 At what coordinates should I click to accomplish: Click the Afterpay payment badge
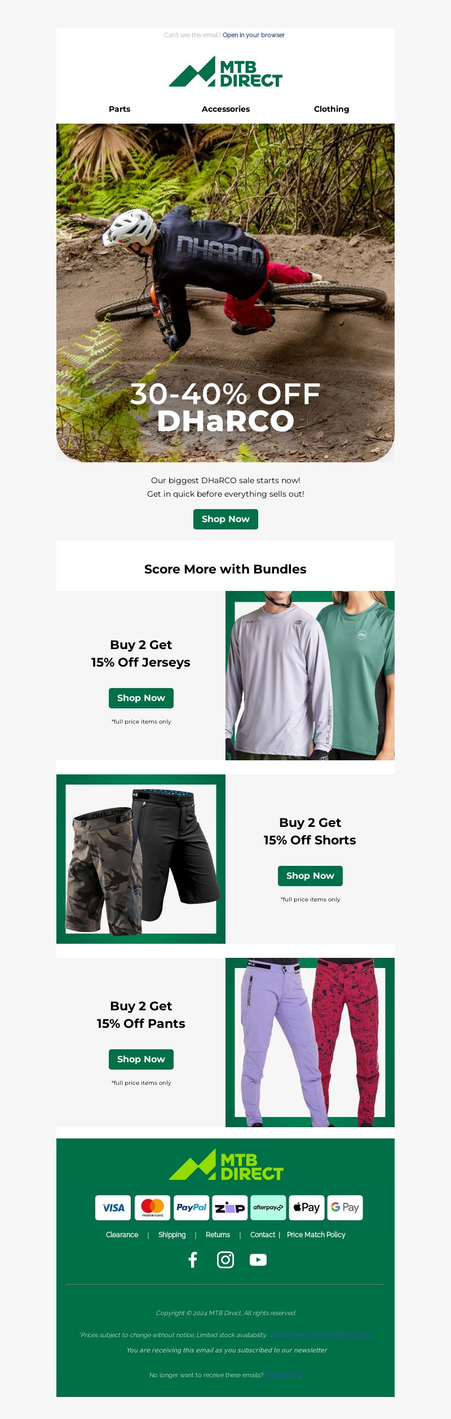(268, 1207)
